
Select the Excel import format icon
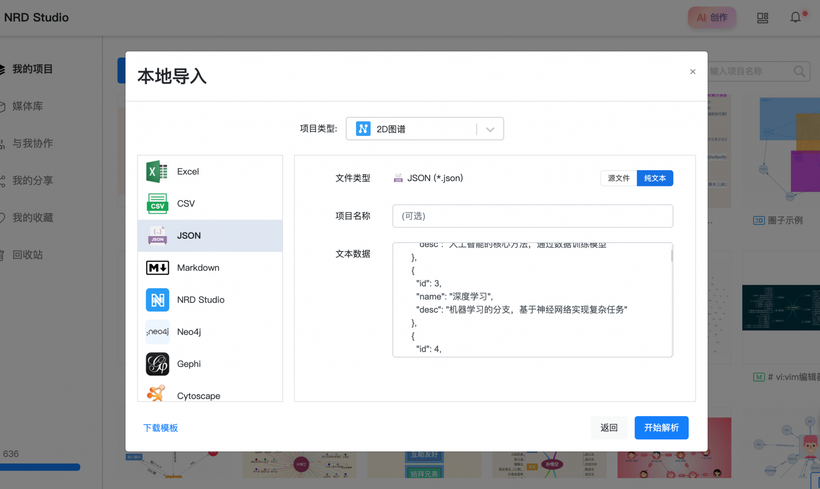tap(157, 171)
